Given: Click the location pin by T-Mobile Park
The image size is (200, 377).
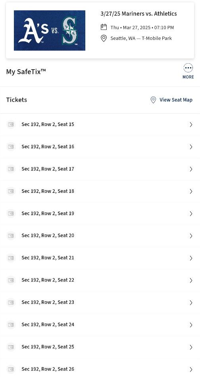Looking at the screenshot, I should pos(104,38).
